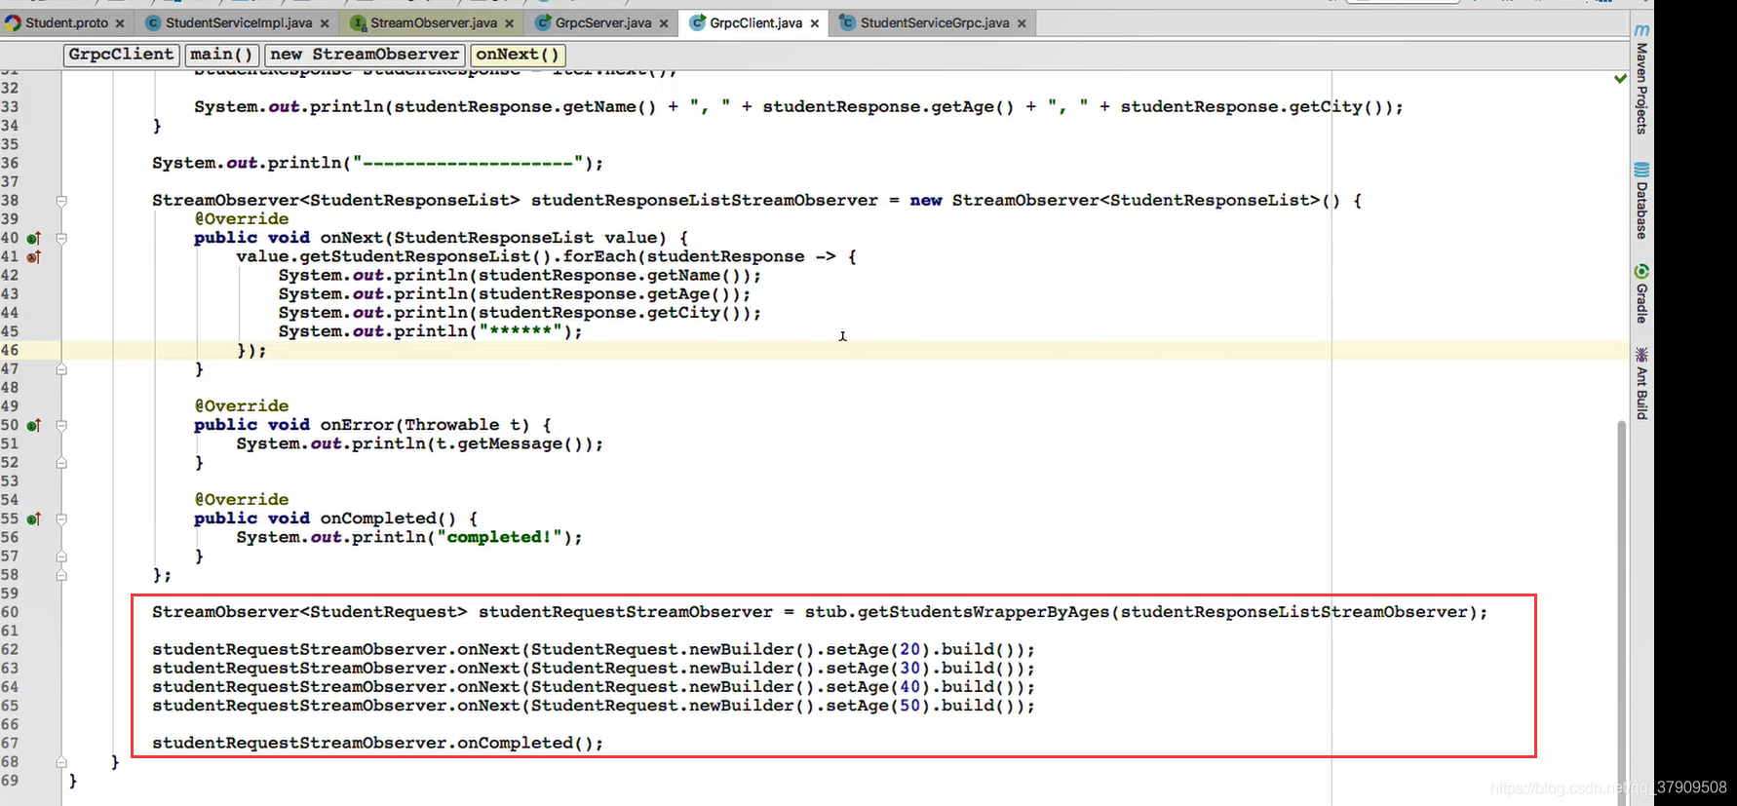Select the GrpcClient.java tab
1737x806 pixels.
pos(756,22)
